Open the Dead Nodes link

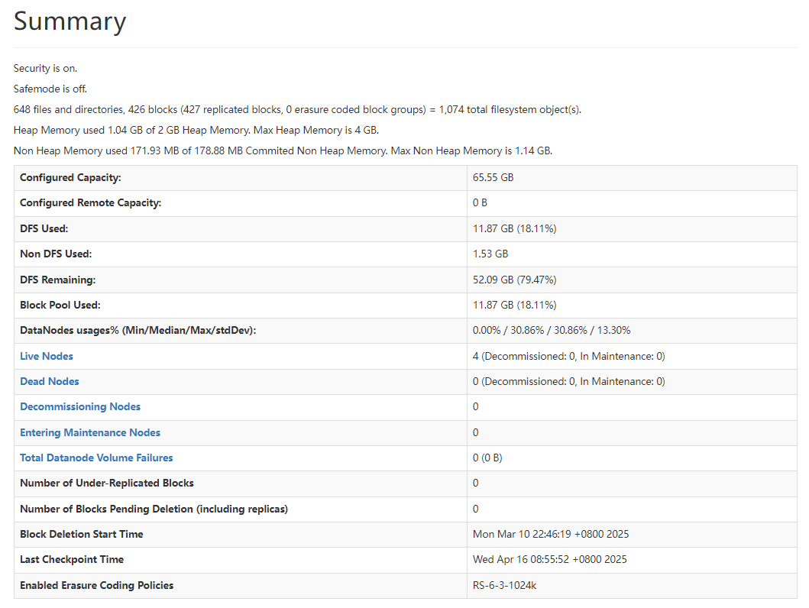50,382
